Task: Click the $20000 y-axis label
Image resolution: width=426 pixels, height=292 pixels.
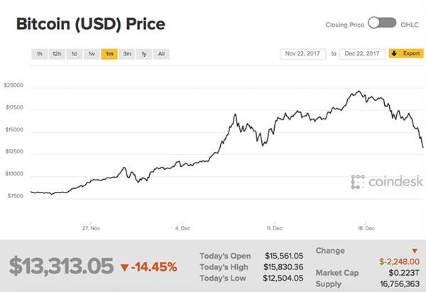Action: click(14, 85)
